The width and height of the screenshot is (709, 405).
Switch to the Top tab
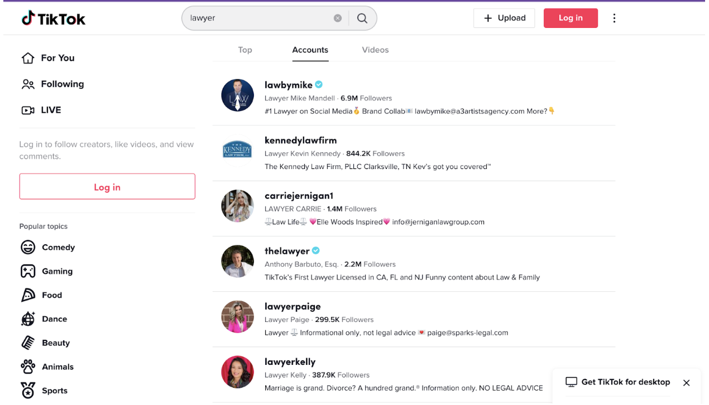tap(245, 50)
